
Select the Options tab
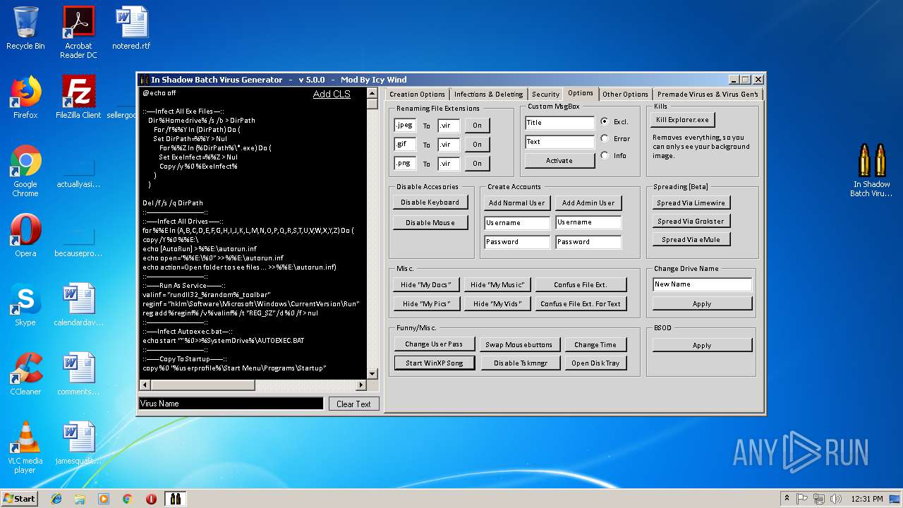[581, 93]
